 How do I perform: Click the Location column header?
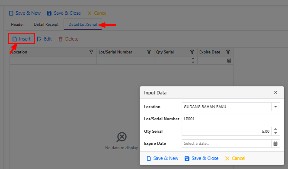point(53,52)
